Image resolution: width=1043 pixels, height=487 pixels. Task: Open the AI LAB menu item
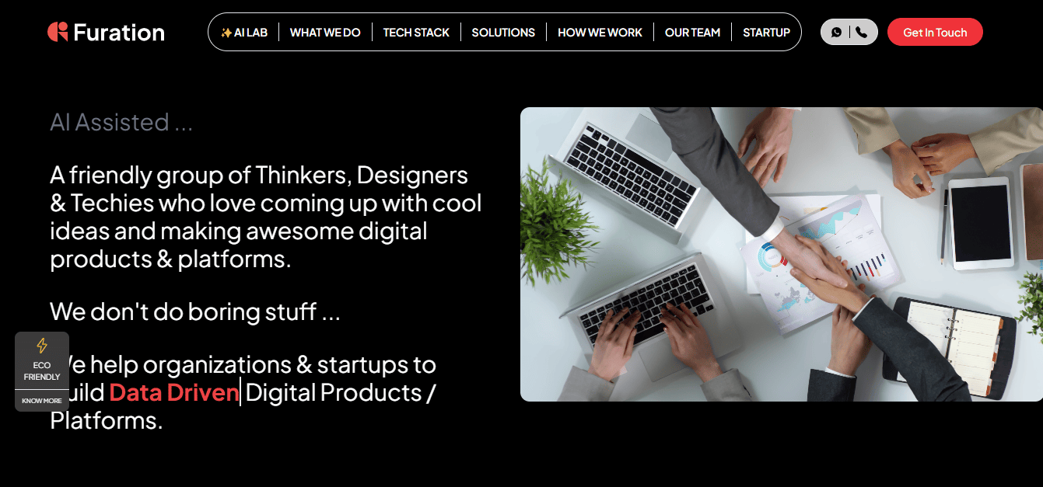point(244,33)
